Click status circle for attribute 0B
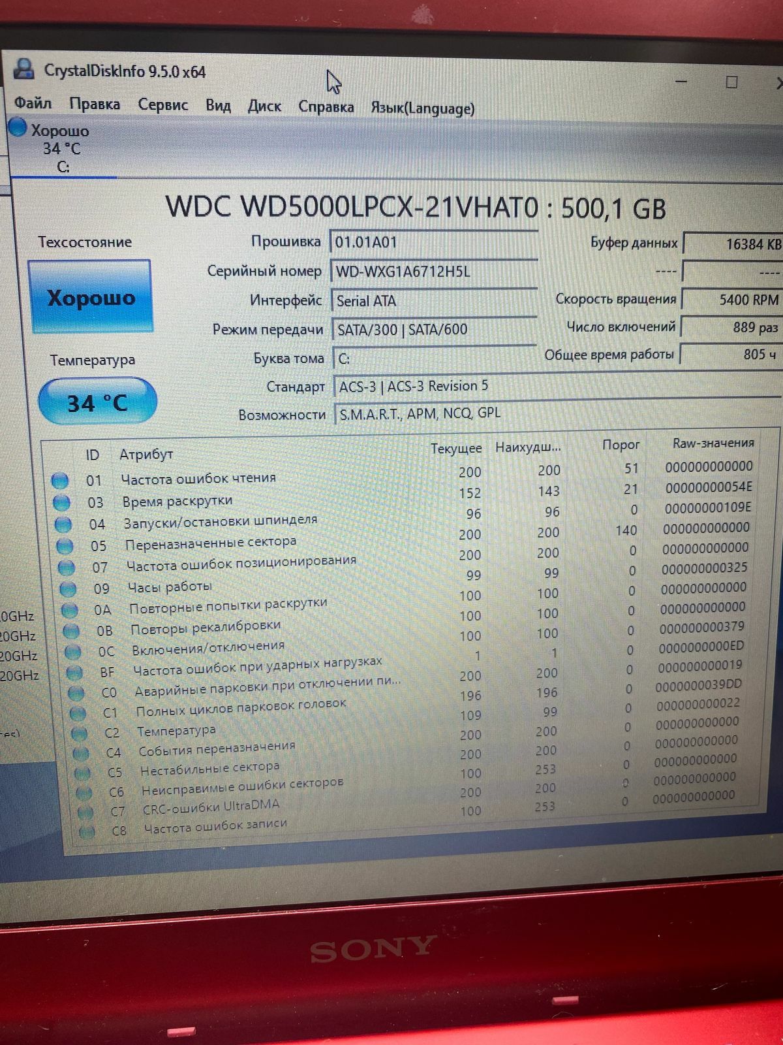 click(x=71, y=632)
